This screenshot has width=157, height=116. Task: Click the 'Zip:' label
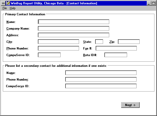112,42
